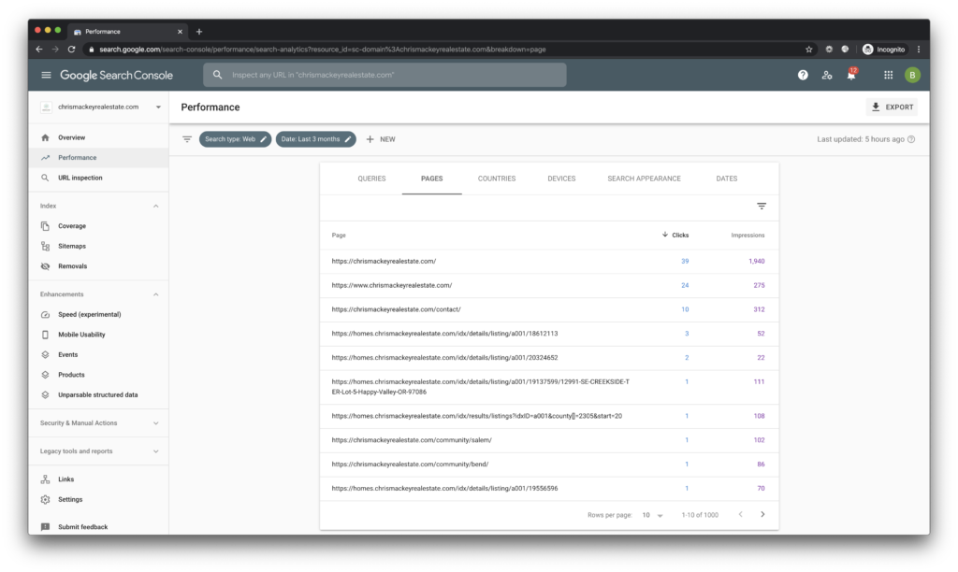Switch to the Pages tab
Screen dimensions: 958x572
pos(431,179)
